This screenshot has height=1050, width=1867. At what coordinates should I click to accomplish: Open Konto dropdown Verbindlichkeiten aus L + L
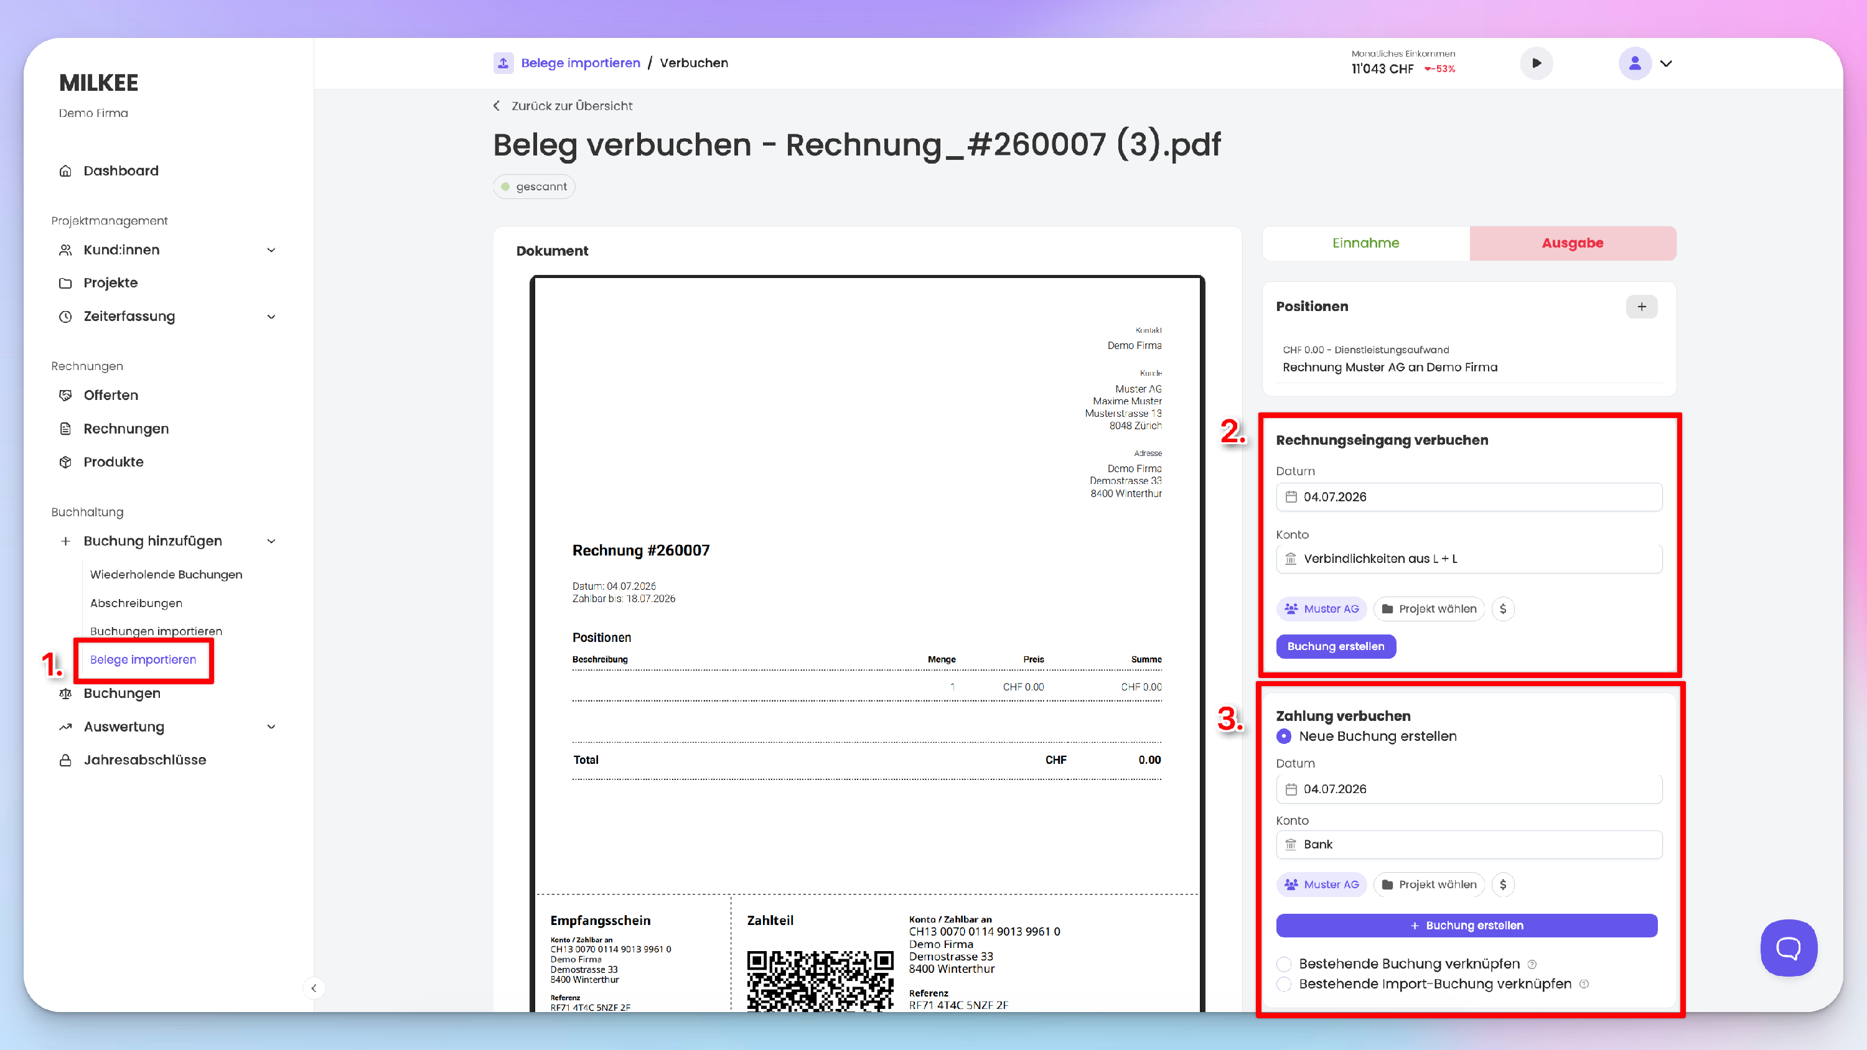click(1468, 559)
